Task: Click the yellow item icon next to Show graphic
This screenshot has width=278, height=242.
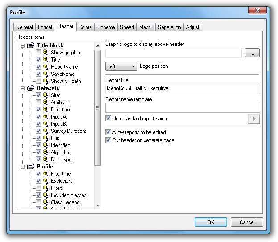Action: (x=46, y=53)
